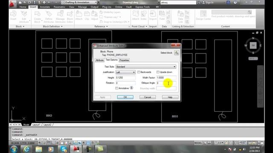Switch to the Properties tab in dialog
The image size is (273, 153).
(x=124, y=60)
